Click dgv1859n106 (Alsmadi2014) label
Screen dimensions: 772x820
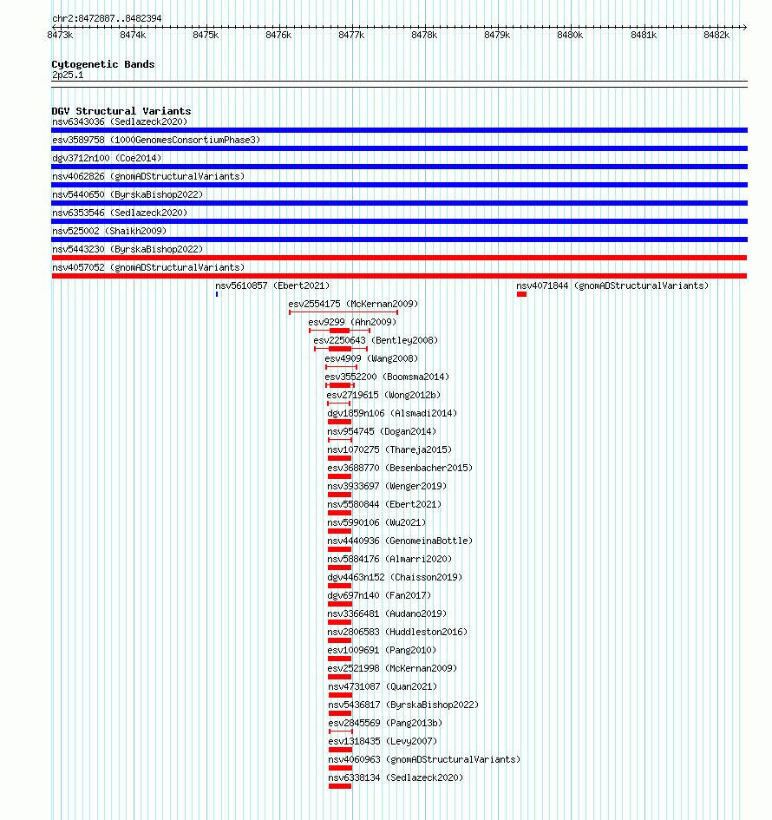pyautogui.click(x=392, y=414)
